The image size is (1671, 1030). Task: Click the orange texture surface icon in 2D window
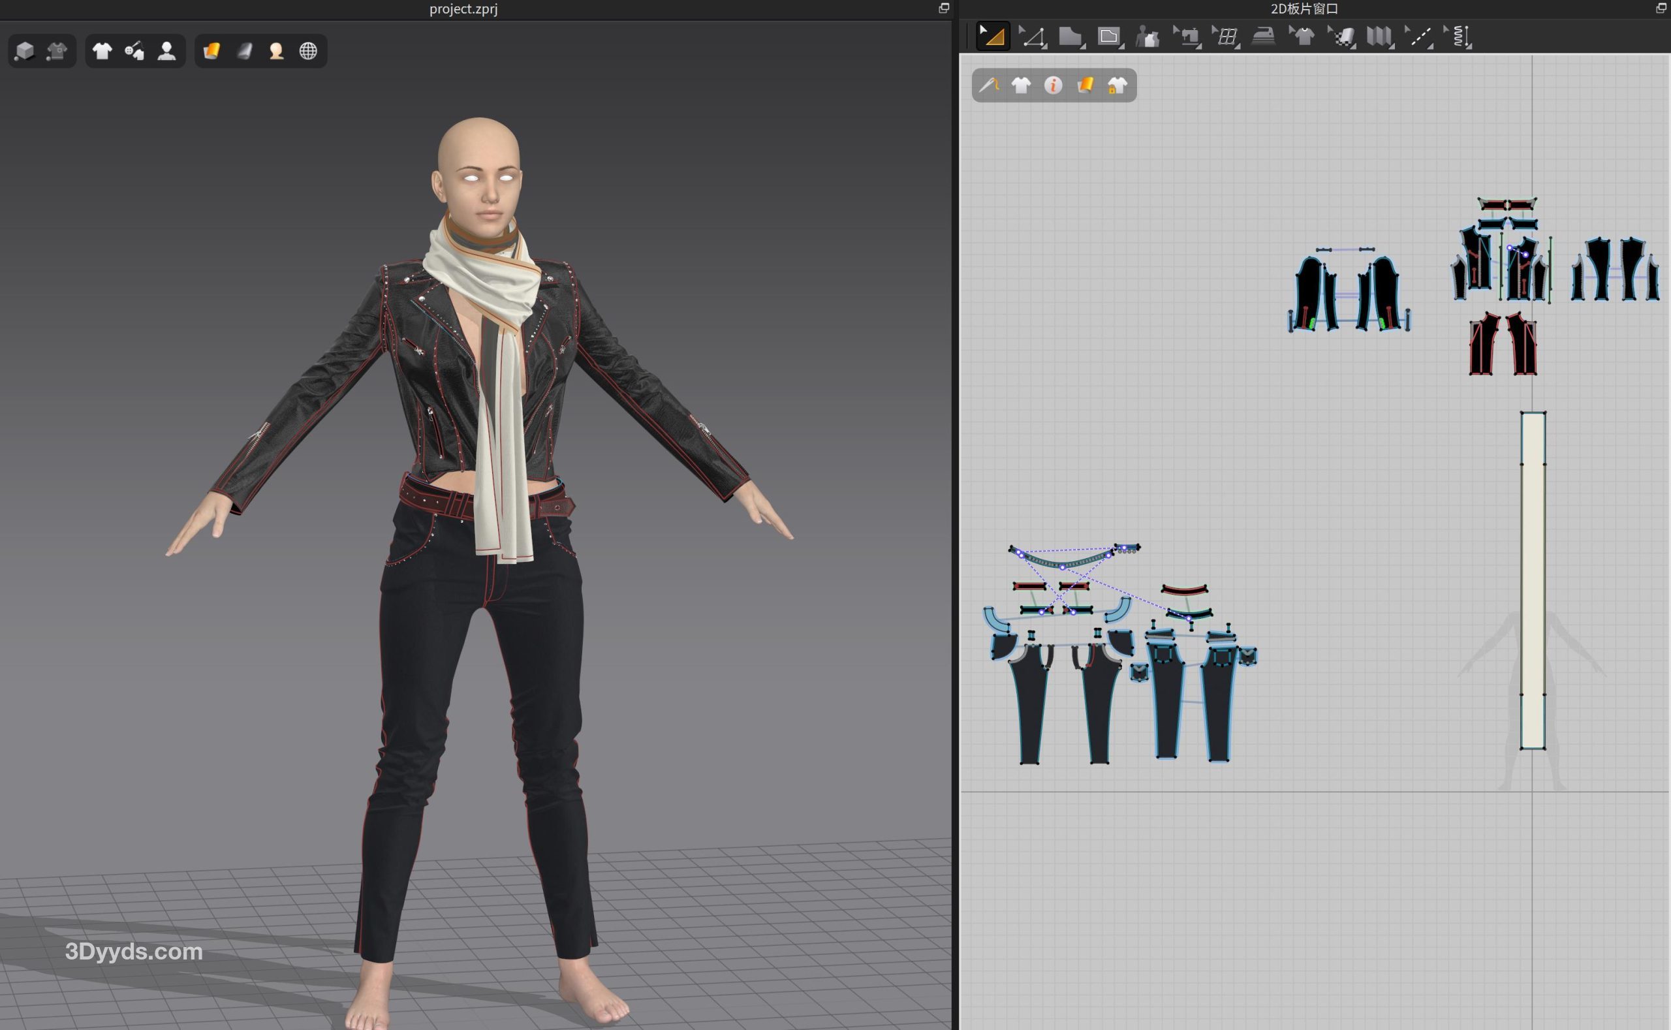coord(1085,86)
